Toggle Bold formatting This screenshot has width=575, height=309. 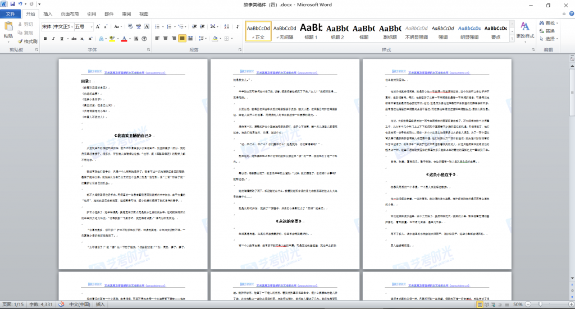coord(45,39)
